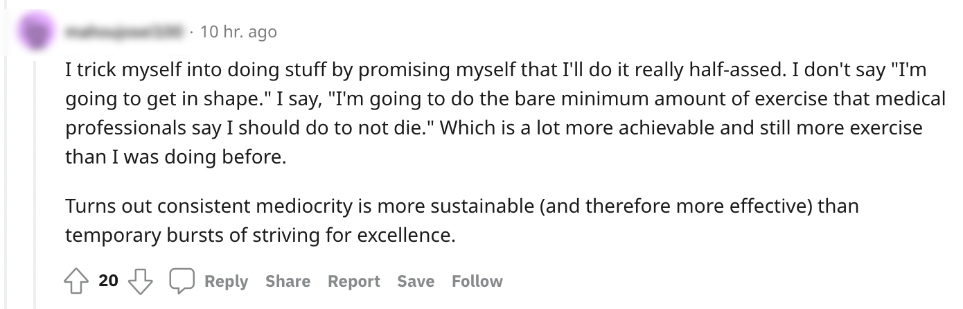
Task: Open the blurred username link
Action: pyautogui.click(x=125, y=32)
